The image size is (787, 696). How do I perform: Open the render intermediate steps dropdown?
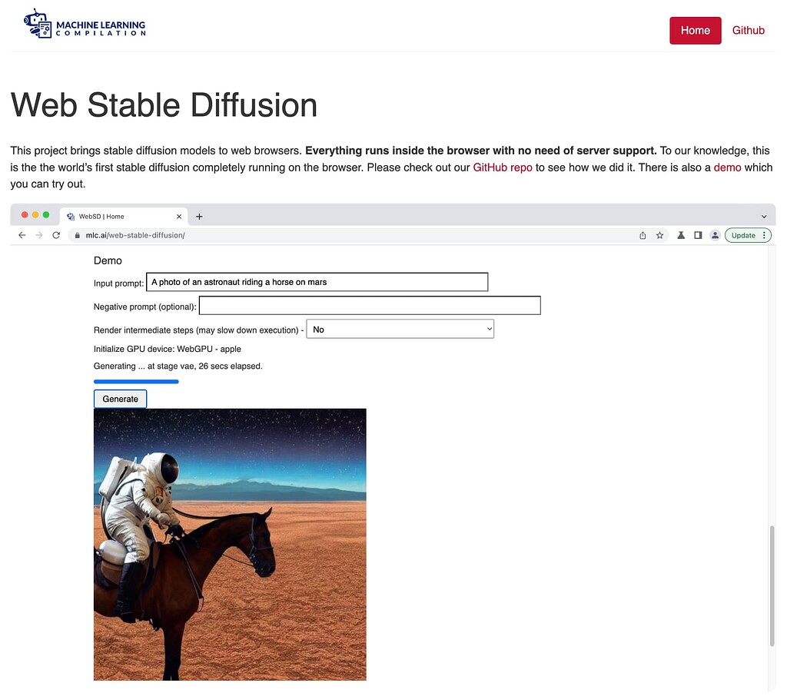(x=400, y=329)
